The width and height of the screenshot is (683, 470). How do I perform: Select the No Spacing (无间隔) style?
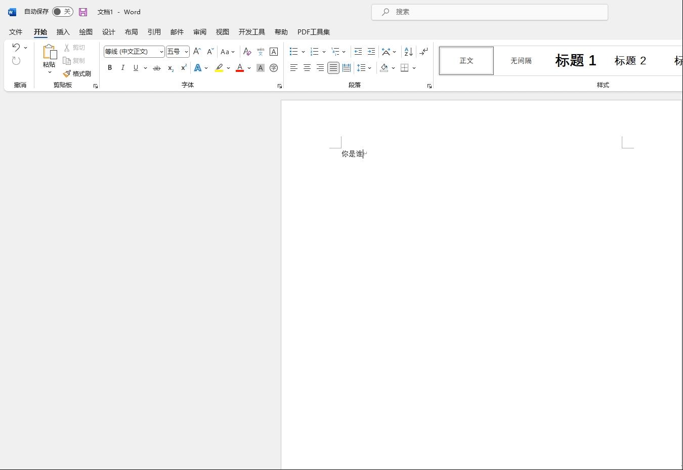pyautogui.click(x=521, y=61)
